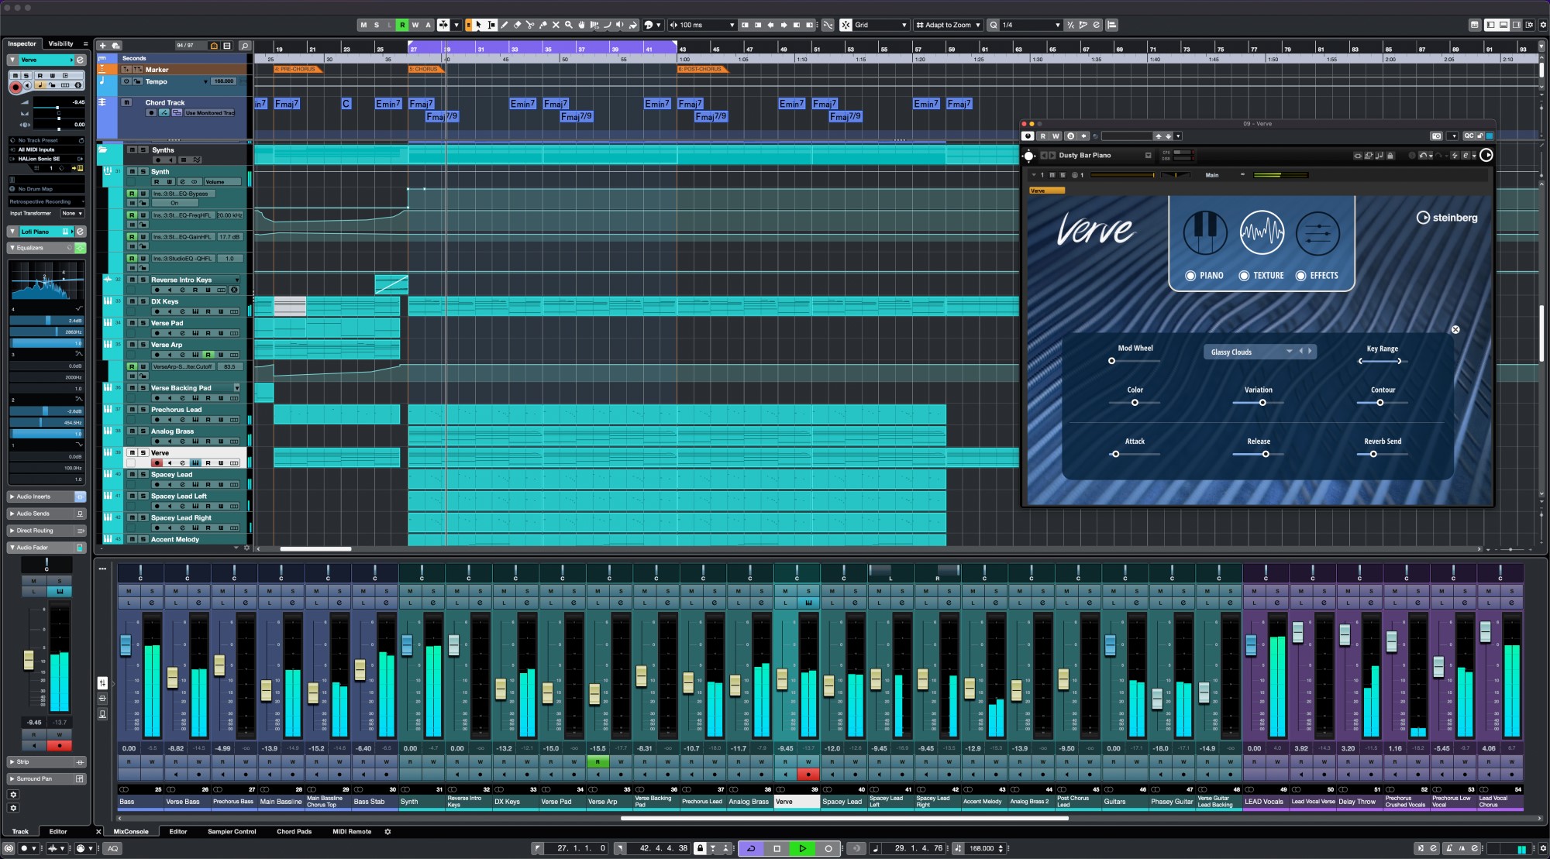Select the MixConsole tab at bottom

click(129, 831)
